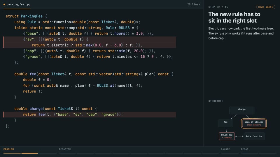Jump to the PAYOFF section
Image resolution: width=280 pixels, height=157 pixels.
pos(225,149)
